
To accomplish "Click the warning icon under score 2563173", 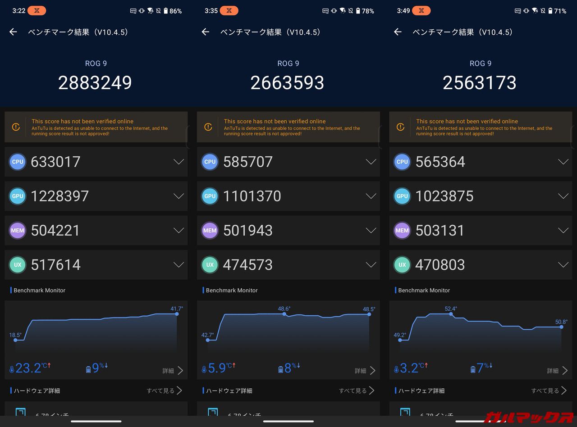I will [x=400, y=127].
